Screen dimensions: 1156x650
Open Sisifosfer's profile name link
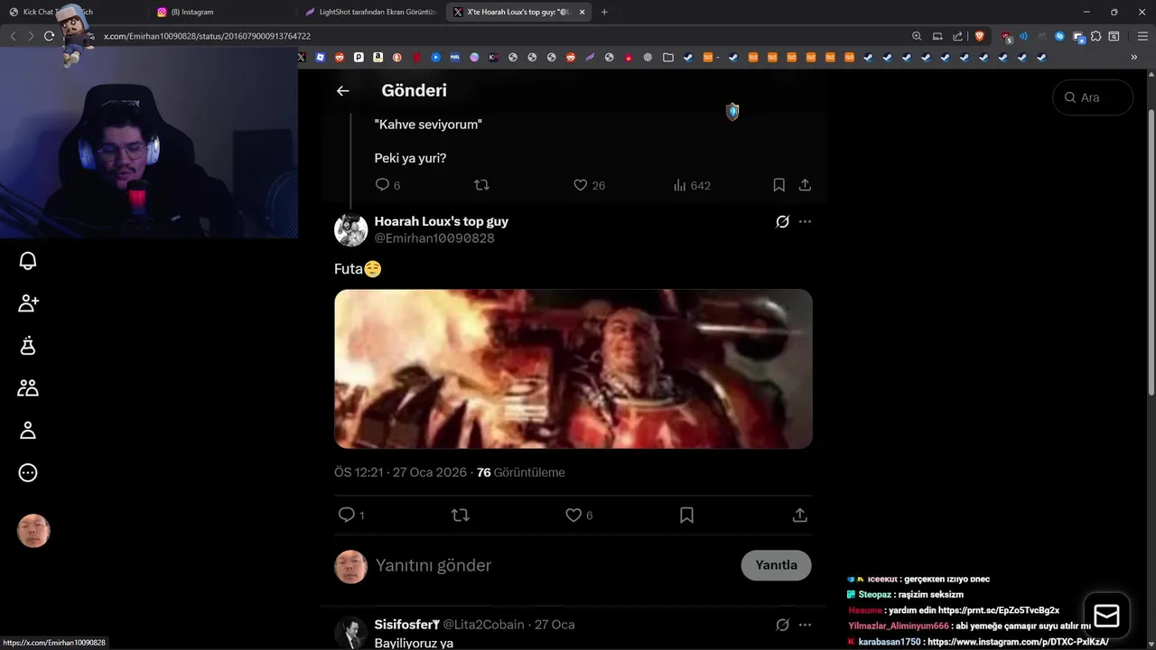click(x=406, y=625)
